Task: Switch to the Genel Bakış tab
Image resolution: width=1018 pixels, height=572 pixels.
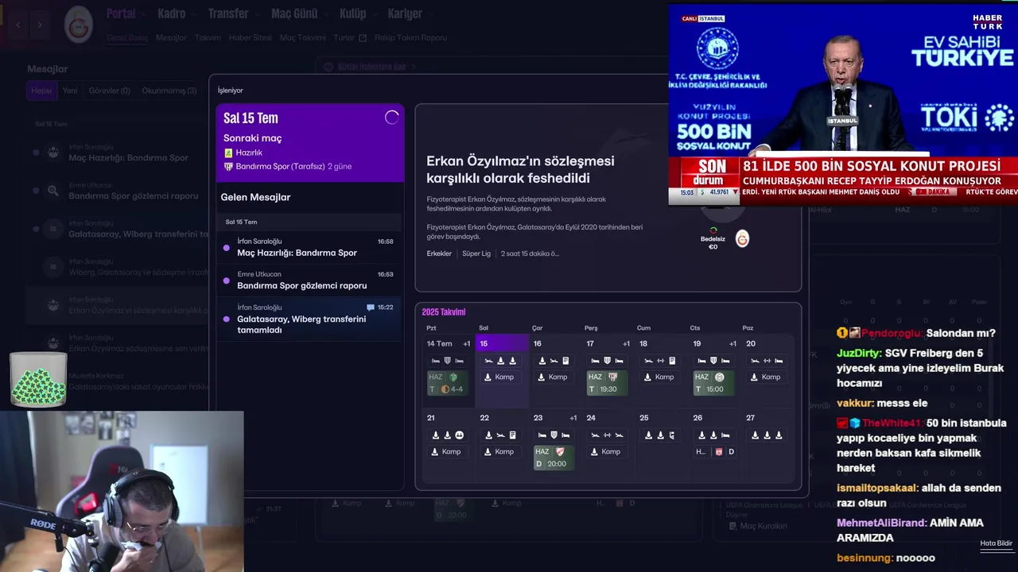Action: pos(126,38)
